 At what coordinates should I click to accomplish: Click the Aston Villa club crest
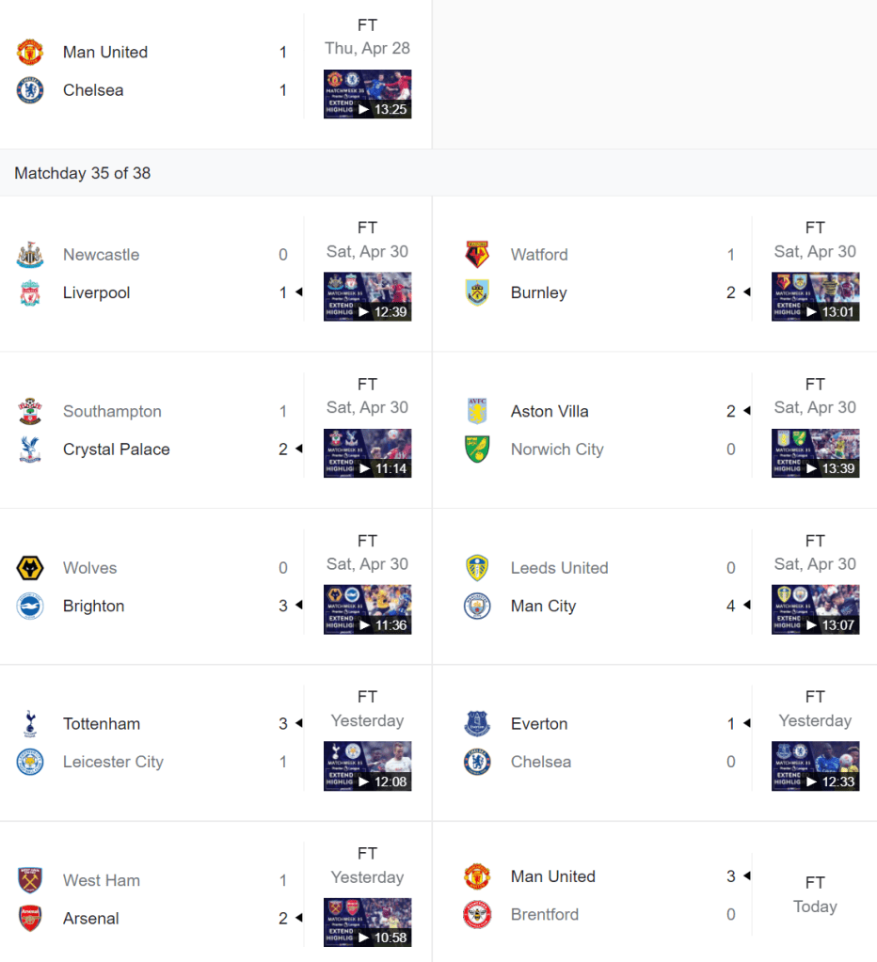pos(478,411)
